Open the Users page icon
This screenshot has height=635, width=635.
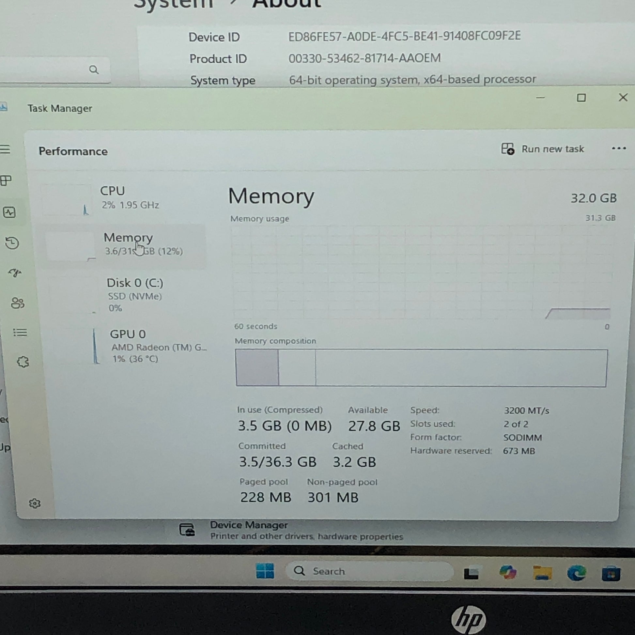tap(17, 303)
